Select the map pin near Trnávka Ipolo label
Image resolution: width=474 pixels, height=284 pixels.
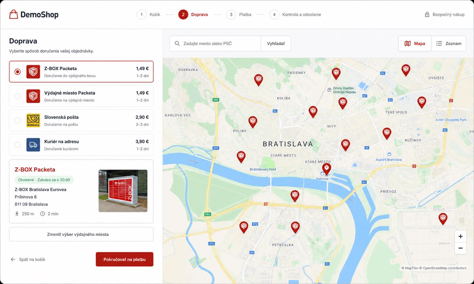pyautogui.click(x=422, y=102)
